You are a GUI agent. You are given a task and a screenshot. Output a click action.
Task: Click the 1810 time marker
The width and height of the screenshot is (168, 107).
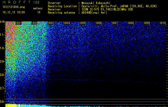(163, 23)
